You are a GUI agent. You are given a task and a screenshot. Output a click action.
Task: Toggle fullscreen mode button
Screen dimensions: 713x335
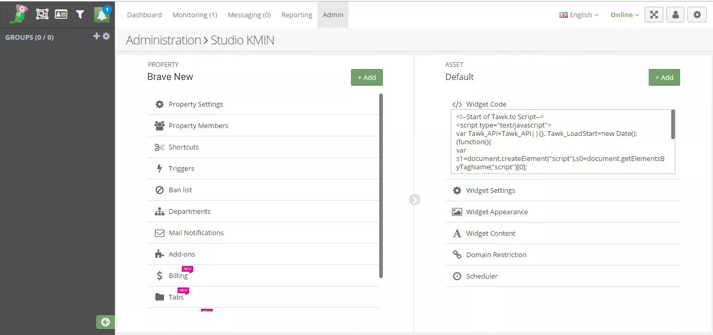653,15
